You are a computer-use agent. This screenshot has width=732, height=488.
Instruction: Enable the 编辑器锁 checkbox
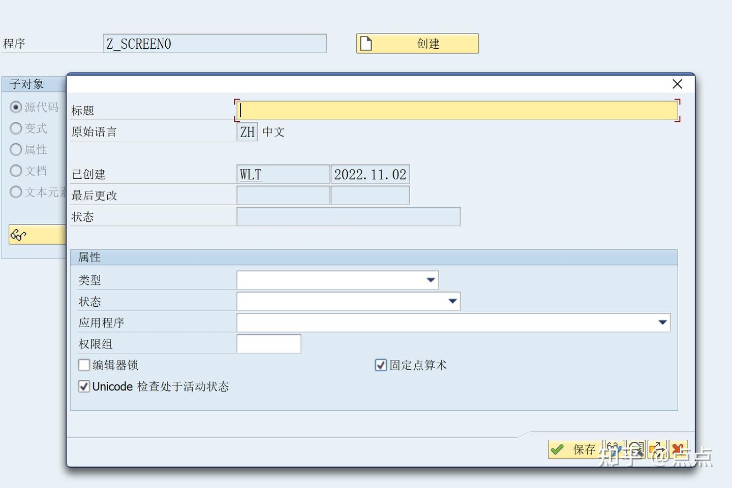coord(84,365)
